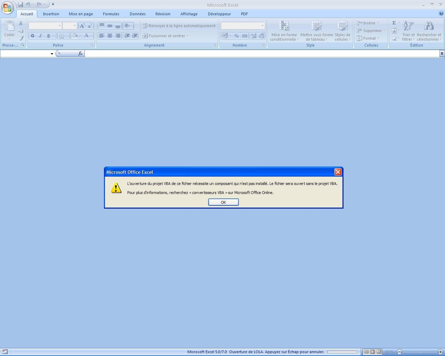Screen dimensions: 445x356
Task: Open the number format combo box
Action: [x=243, y=26]
